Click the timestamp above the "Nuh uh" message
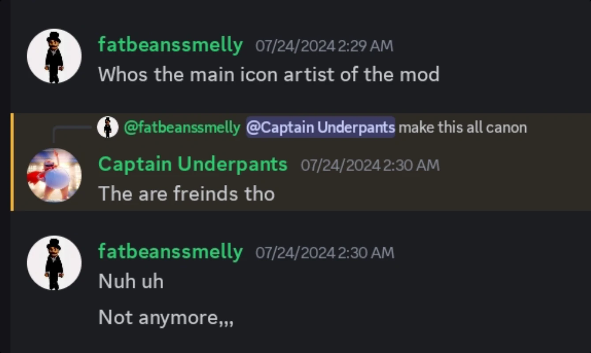Image resolution: width=591 pixels, height=353 pixels. coord(325,253)
